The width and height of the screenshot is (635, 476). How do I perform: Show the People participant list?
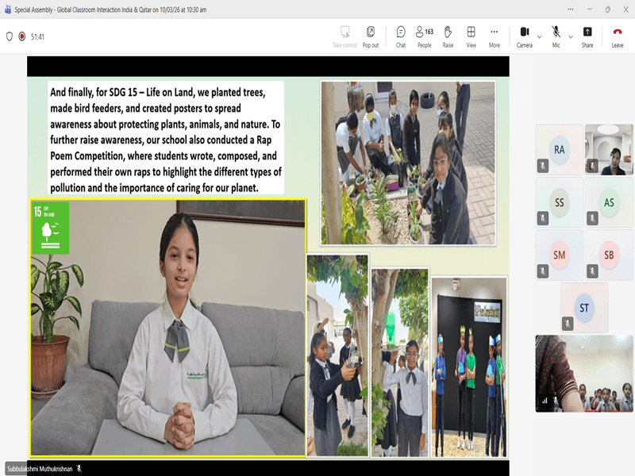(x=425, y=36)
